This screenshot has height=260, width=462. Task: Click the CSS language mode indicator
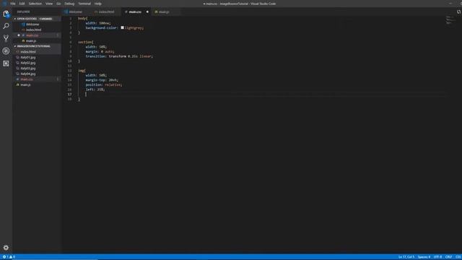(x=458, y=257)
